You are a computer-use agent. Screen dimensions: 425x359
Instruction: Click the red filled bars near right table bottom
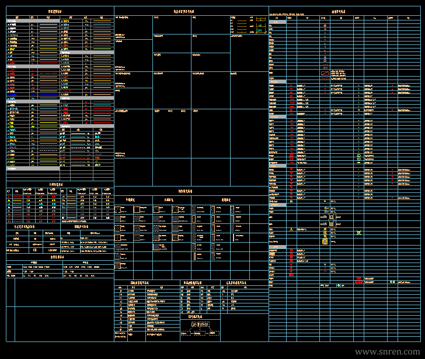click(358, 281)
